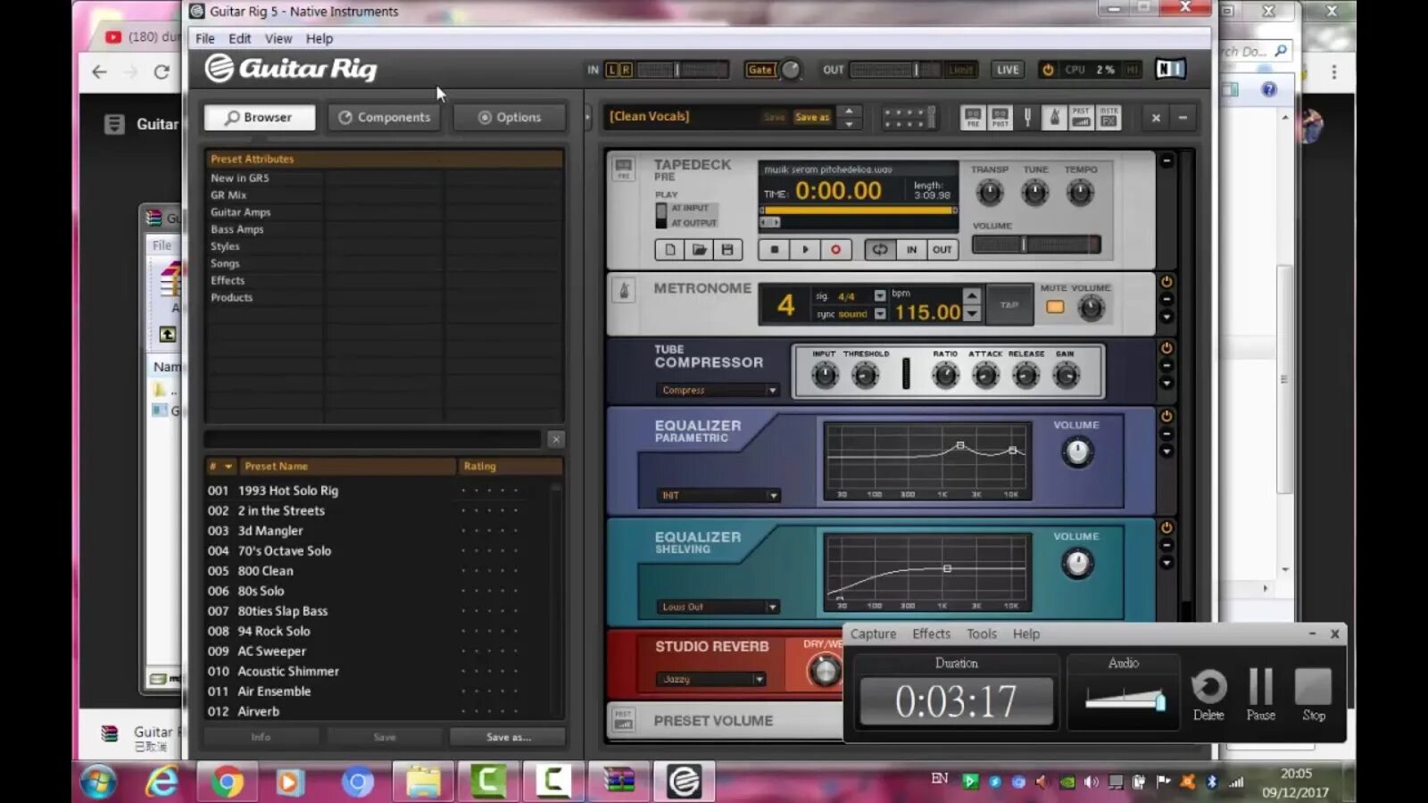Show Tapedeck Pre using the PRE cassette icon

click(x=973, y=117)
